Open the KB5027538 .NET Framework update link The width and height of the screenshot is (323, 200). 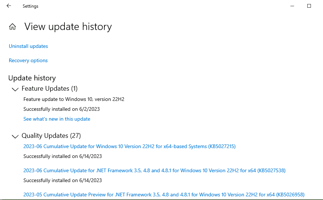tap(154, 170)
